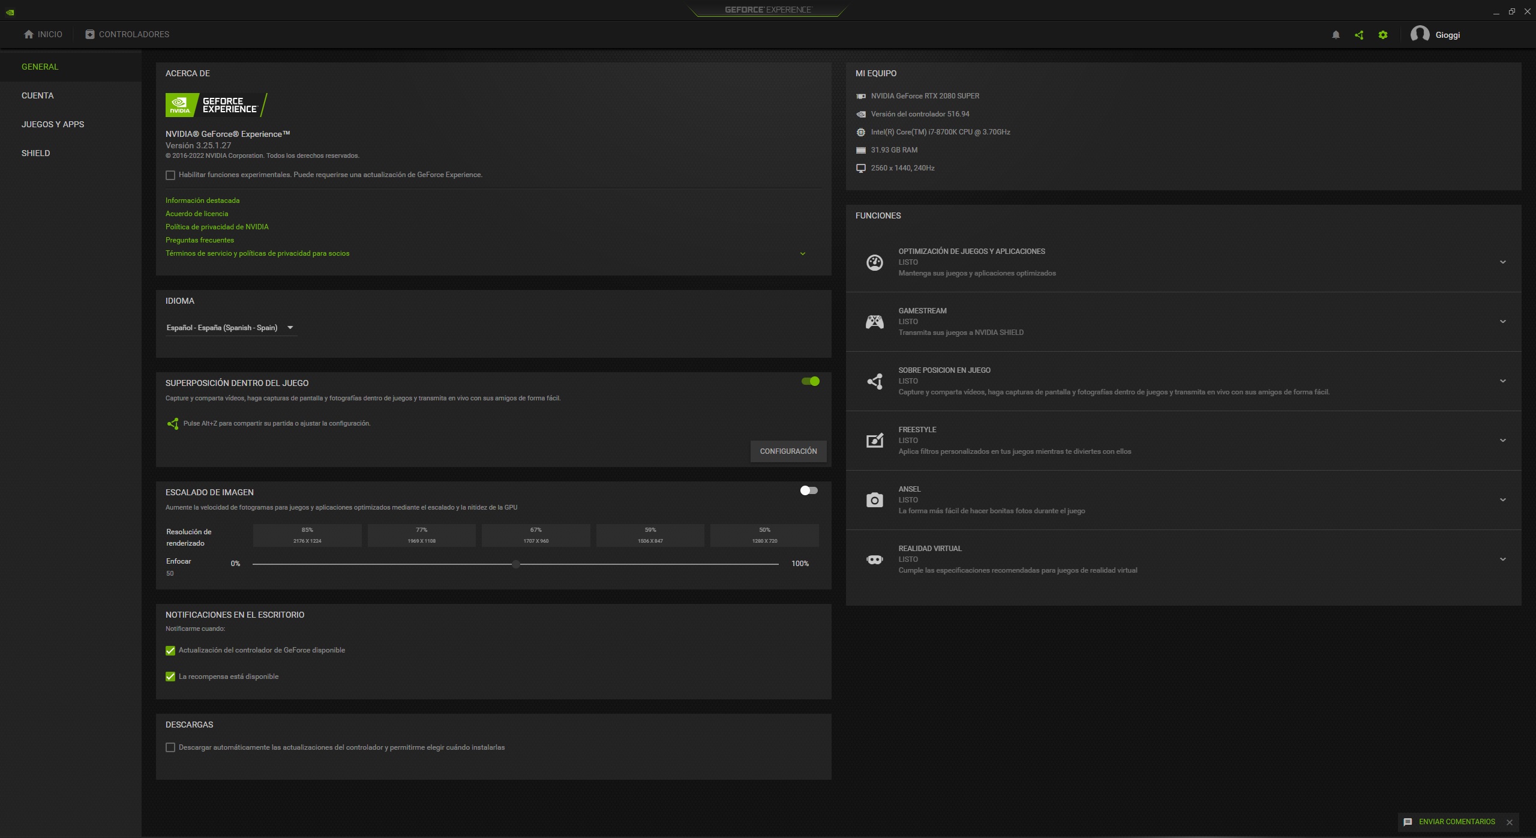The height and width of the screenshot is (838, 1536).
Task: Enable experimental features checkbox
Action: 170,175
